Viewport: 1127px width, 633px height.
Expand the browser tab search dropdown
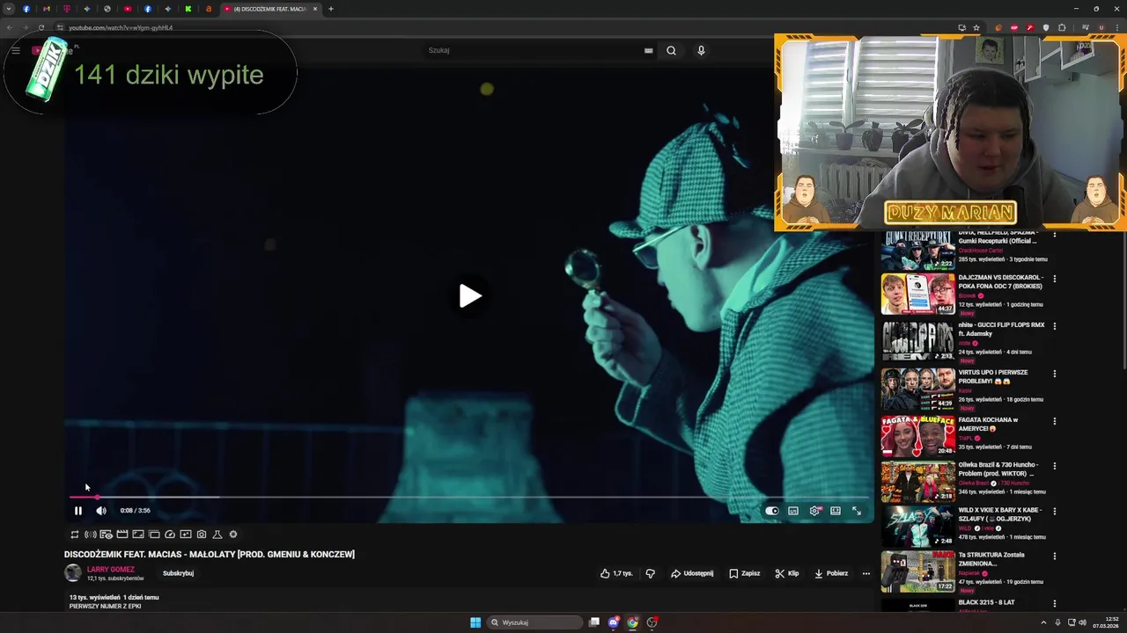coord(9,9)
